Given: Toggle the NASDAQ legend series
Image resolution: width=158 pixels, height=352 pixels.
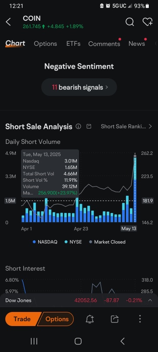Looking at the screenshot, I should (x=45, y=242).
